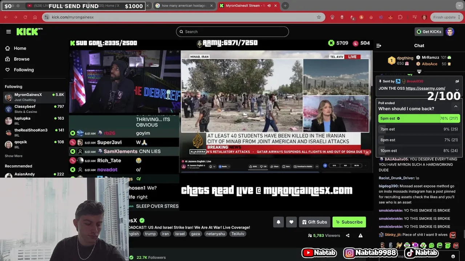Hide the pinned message
Screen dimensions: 465x261
pos(457,81)
